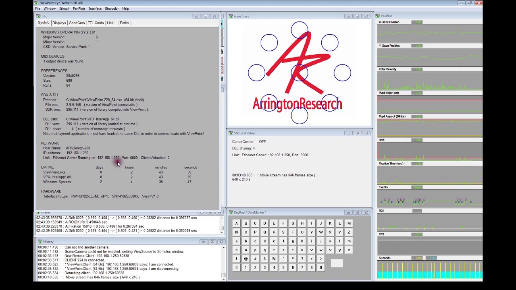Click the lowercase z key on the KeyPad
Screen dimensions: 516x290
(349, 250)
